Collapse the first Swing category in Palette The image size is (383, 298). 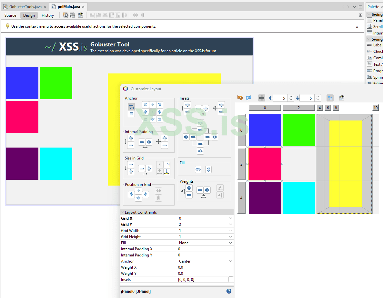[x=368, y=14]
